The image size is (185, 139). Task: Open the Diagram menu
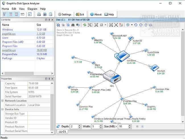tap(32, 9)
